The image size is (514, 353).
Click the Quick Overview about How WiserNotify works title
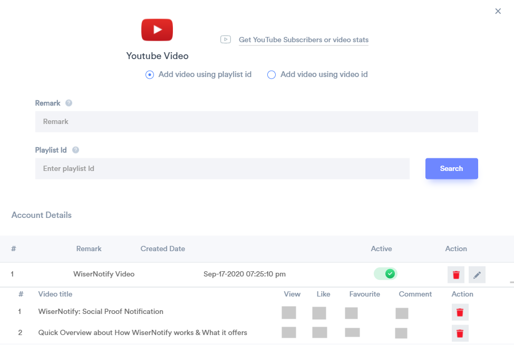[x=142, y=332]
